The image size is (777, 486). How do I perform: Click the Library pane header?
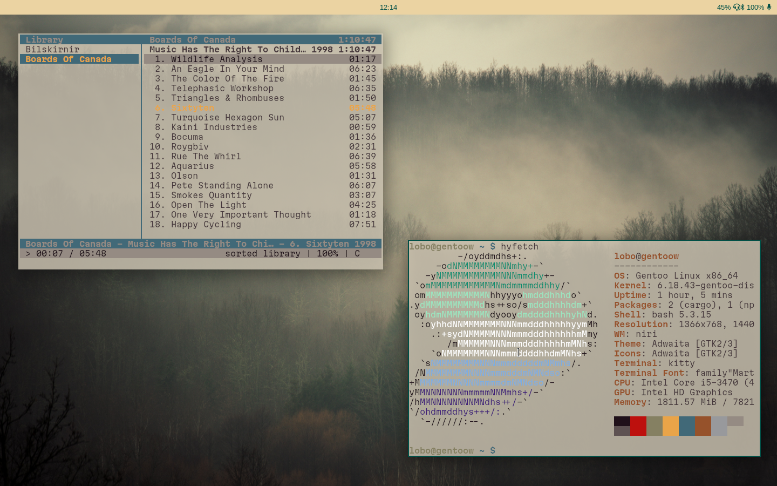click(80, 39)
